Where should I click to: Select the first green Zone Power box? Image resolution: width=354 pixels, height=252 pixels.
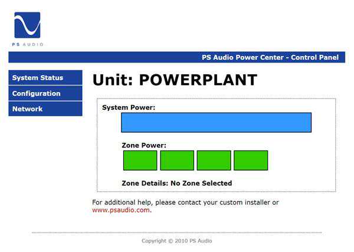(140, 161)
